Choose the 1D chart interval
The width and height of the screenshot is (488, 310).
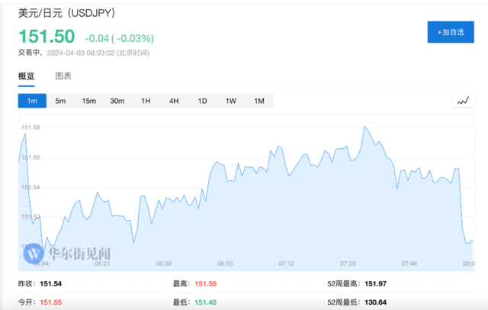pos(202,101)
